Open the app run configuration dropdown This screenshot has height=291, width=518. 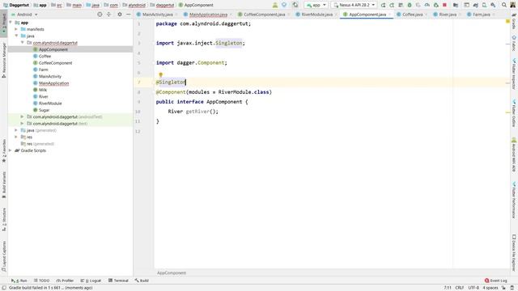coord(316,5)
